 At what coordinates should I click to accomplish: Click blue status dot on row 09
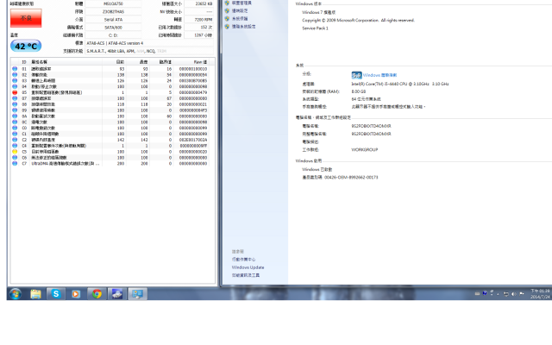tap(15, 110)
